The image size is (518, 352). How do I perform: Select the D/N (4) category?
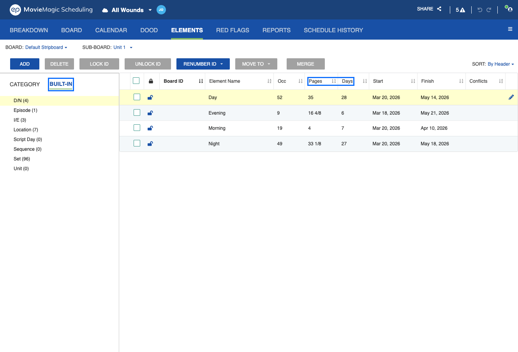coord(59,101)
